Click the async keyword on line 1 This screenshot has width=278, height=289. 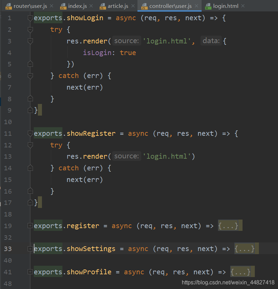tap(126, 18)
